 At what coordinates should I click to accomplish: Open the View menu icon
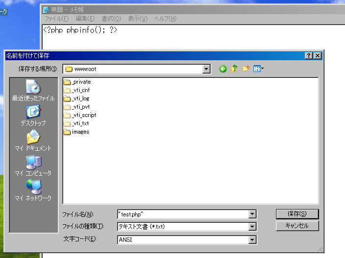(x=258, y=69)
